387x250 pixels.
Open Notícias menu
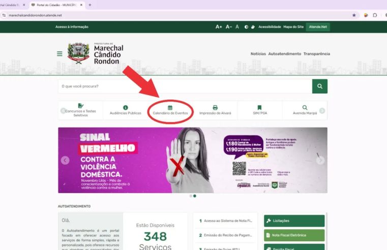point(258,54)
